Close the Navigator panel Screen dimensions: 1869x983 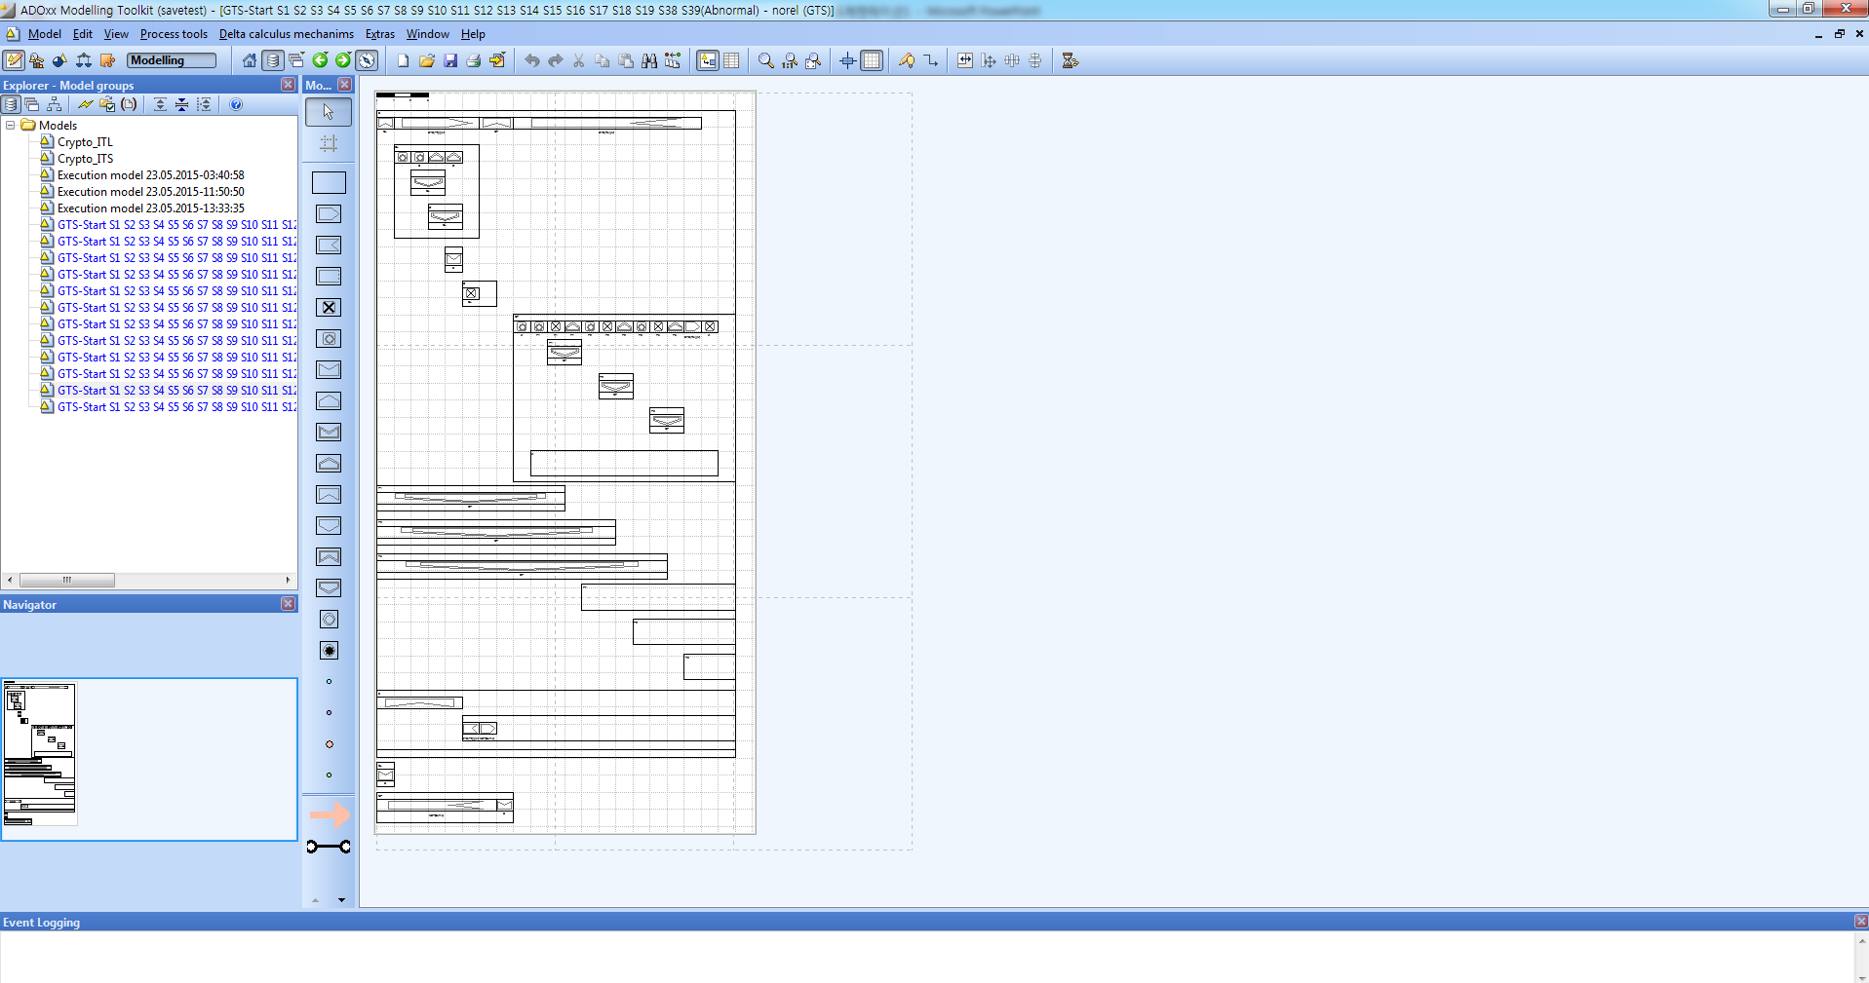pyautogui.click(x=288, y=604)
